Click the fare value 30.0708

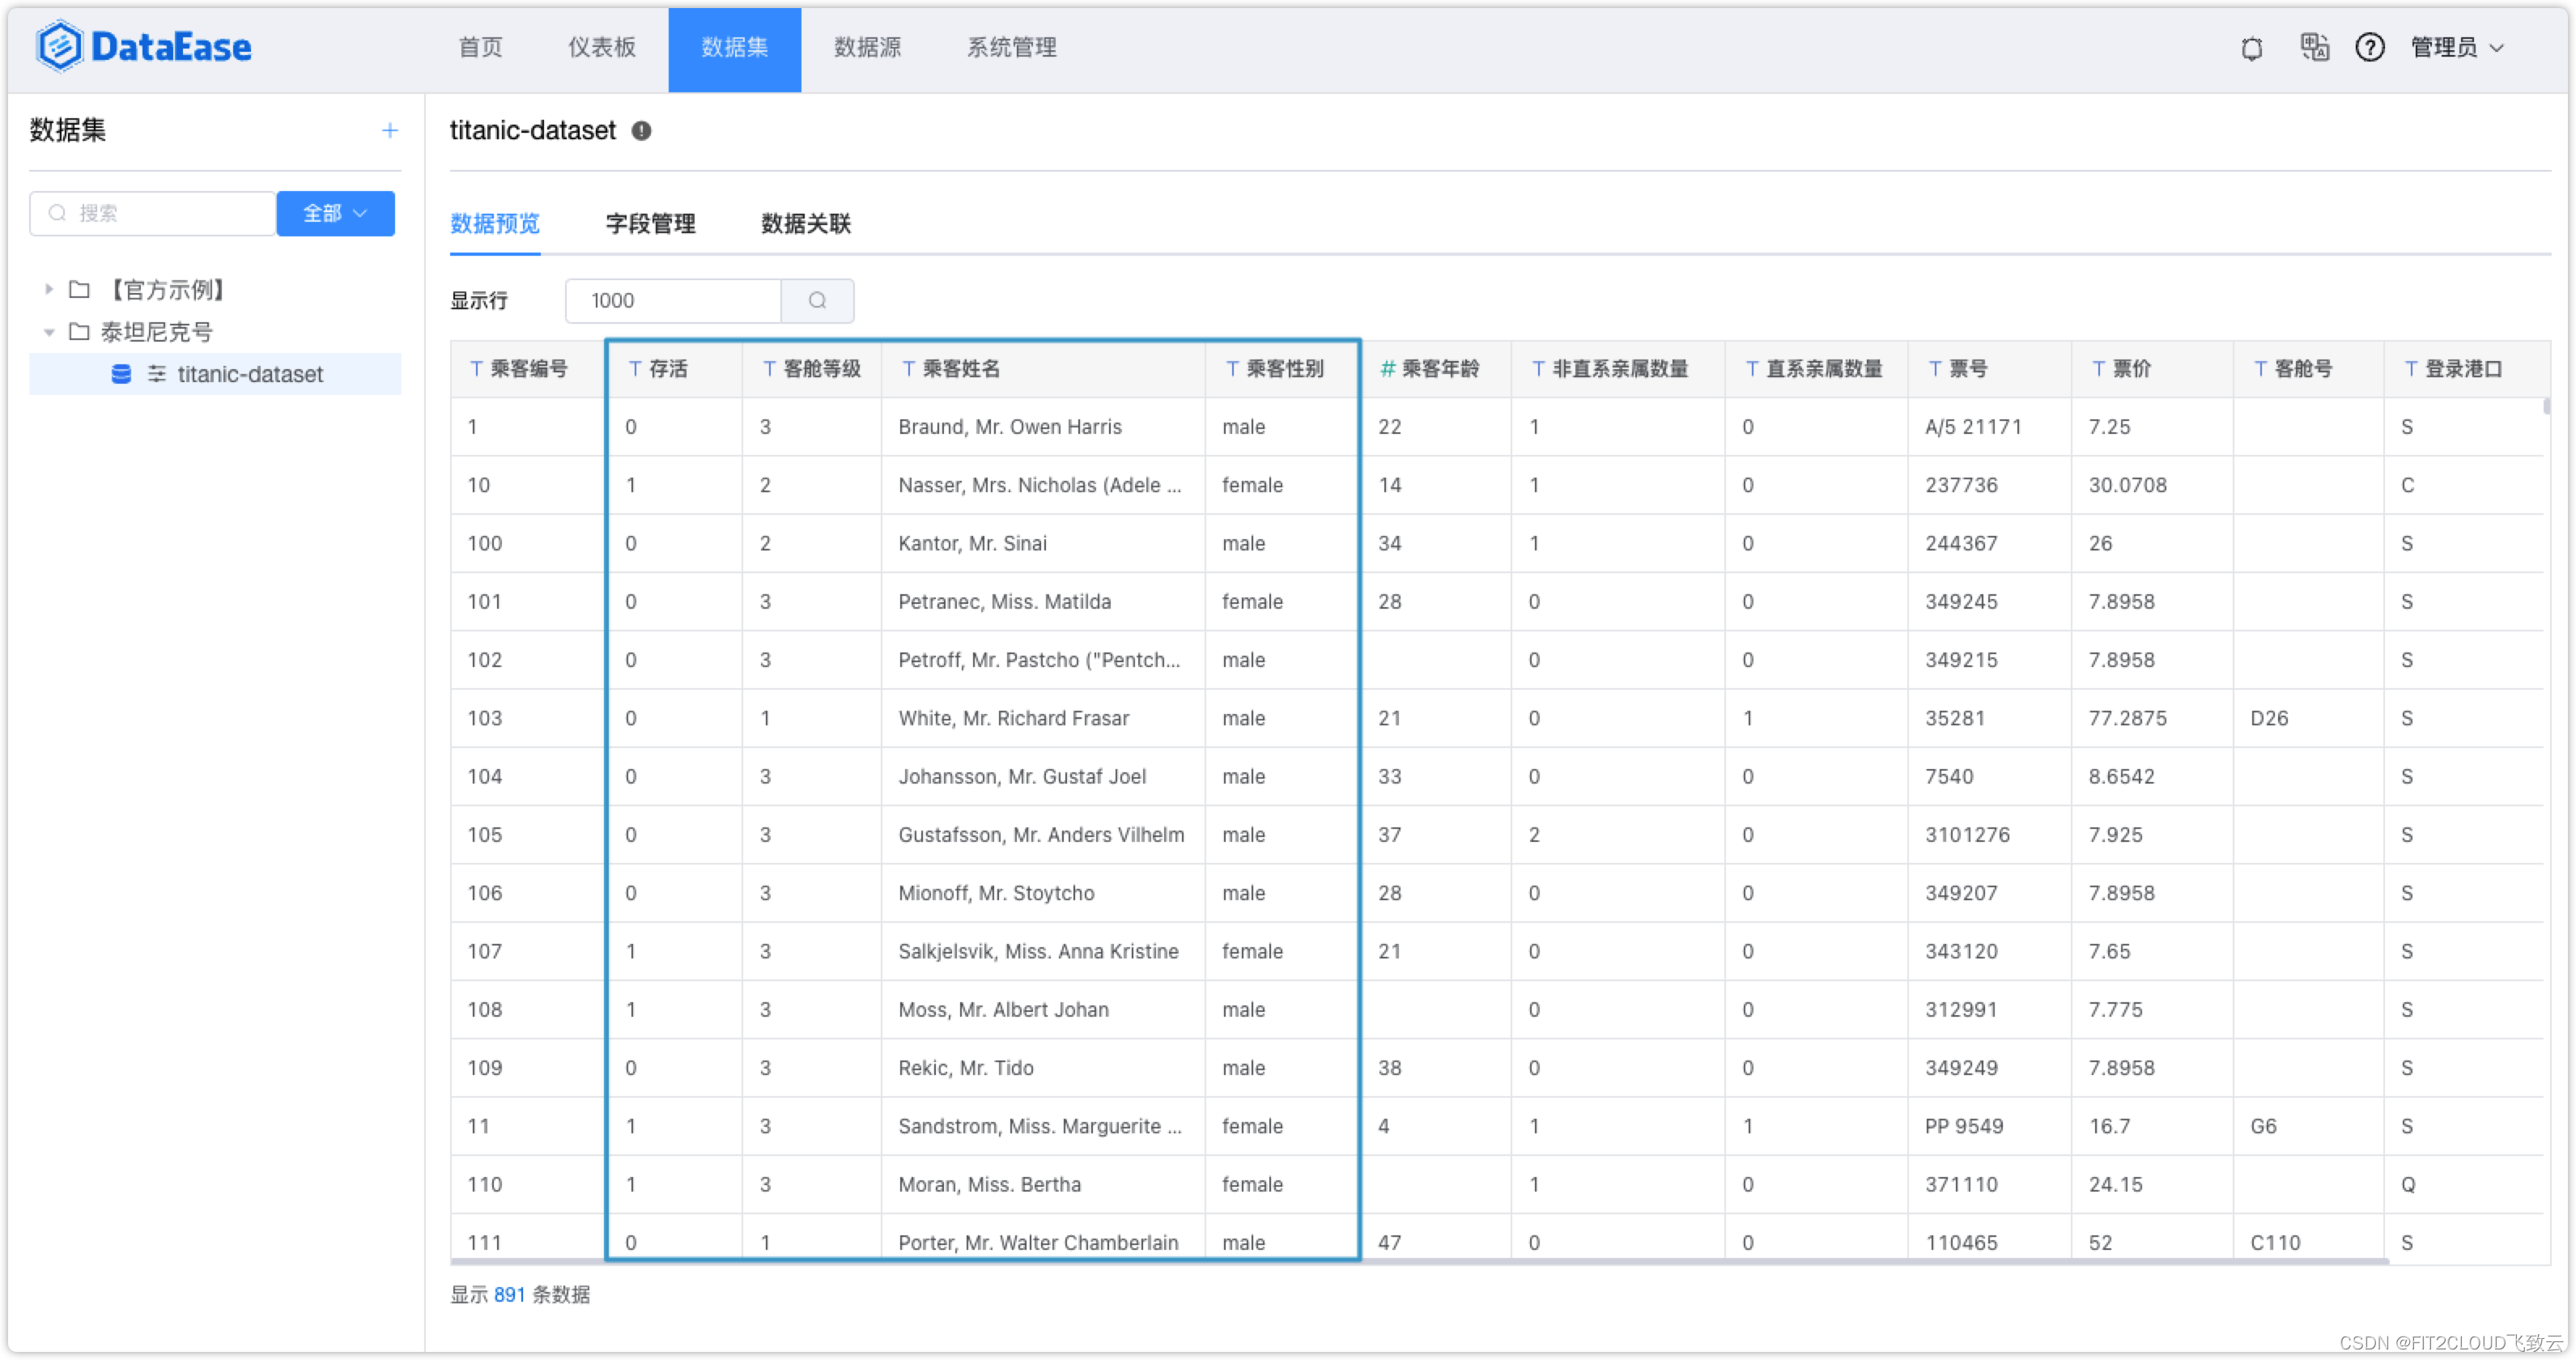pyautogui.click(x=2127, y=485)
